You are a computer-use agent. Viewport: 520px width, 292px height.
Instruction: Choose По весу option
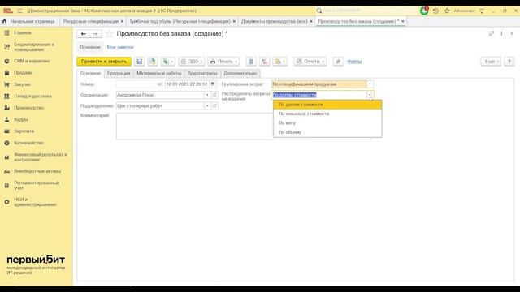[327, 122]
